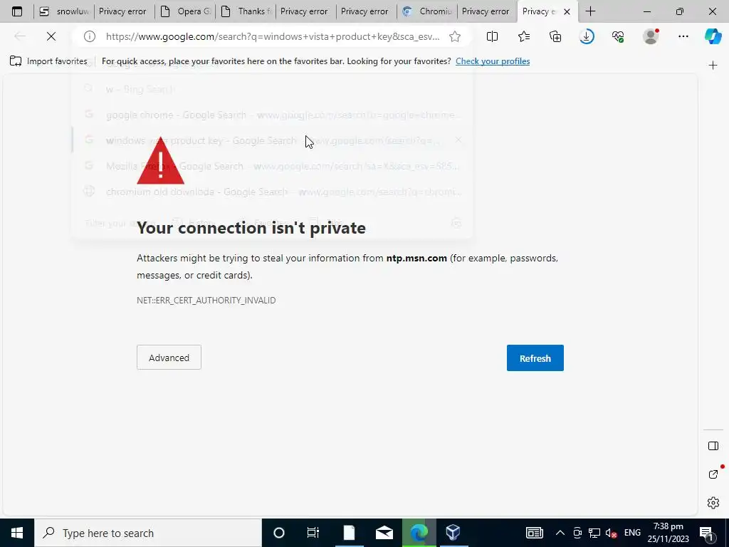Toggle the sidebar panel icon
This screenshot has width=729, height=547.
tap(713, 446)
